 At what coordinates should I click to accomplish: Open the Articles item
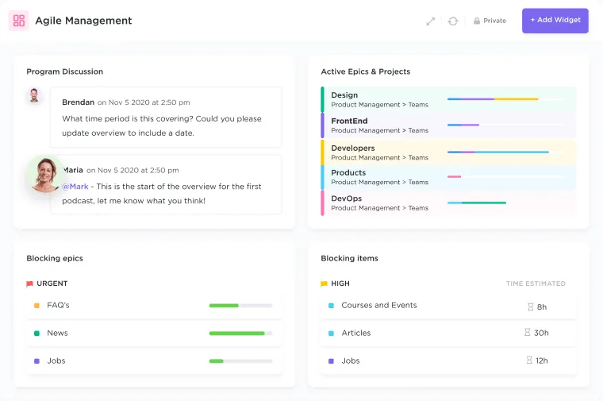tap(448, 334)
